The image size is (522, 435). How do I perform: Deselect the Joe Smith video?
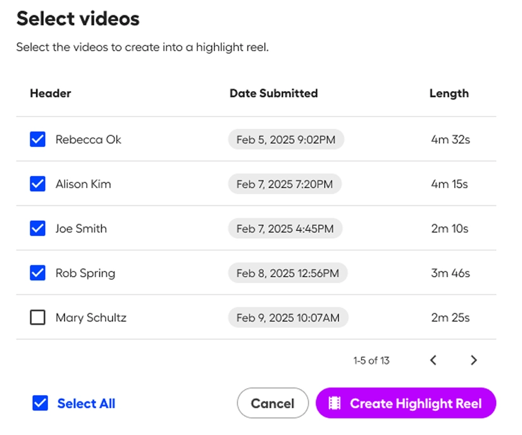coord(37,228)
